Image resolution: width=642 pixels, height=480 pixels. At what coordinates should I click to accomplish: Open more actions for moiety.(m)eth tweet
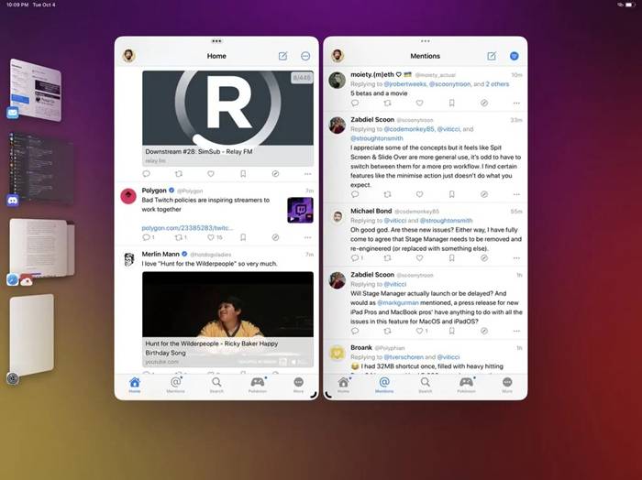pyautogui.click(x=516, y=103)
